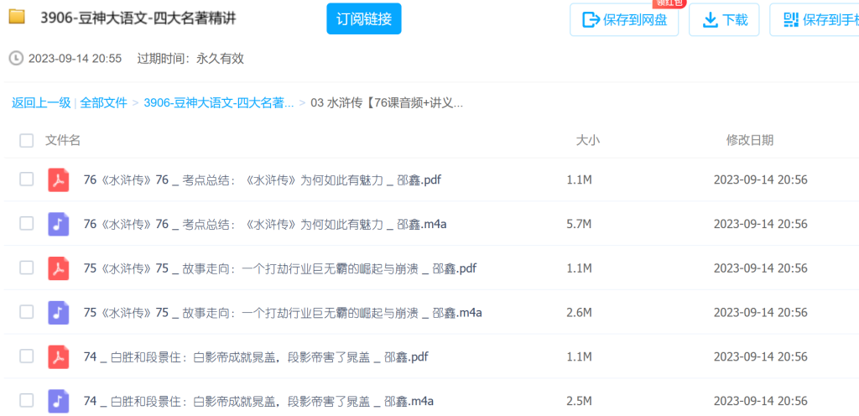The width and height of the screenshot is (859, 416).
Task: Check the box for 75 故事走向 .pdf
Action: coord(26,268)
